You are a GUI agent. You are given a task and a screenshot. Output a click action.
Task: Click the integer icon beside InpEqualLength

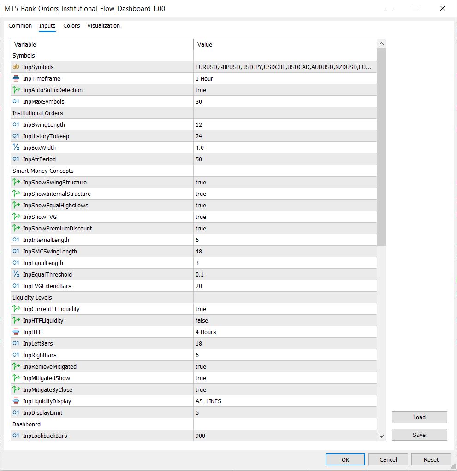[16, 263]
